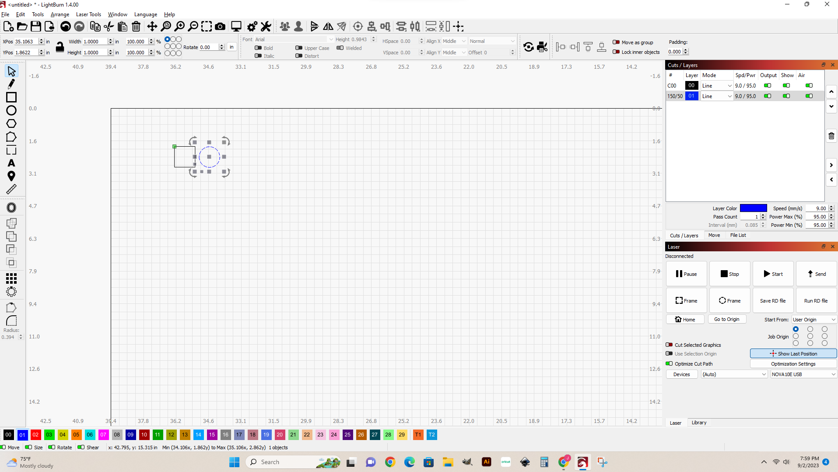
Task: Open Mode dropdown for layer 150/50
Action: [717, 96]
